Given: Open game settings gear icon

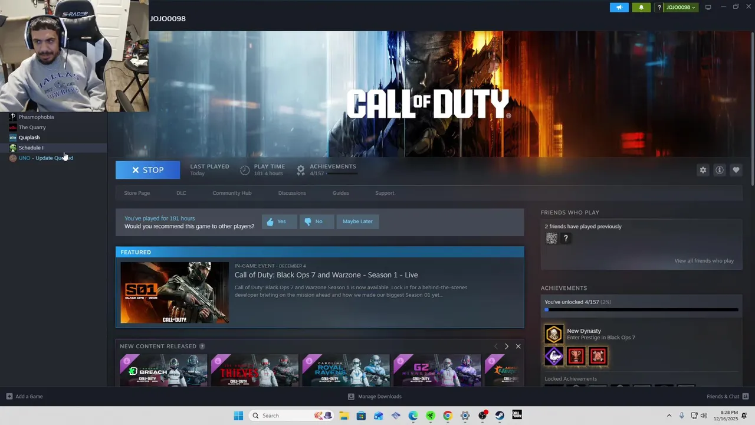Looking at the screenshot, I should [x=703, y=170].
